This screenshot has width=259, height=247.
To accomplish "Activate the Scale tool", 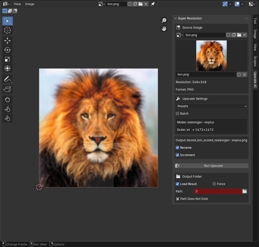I will coord(7,59).
